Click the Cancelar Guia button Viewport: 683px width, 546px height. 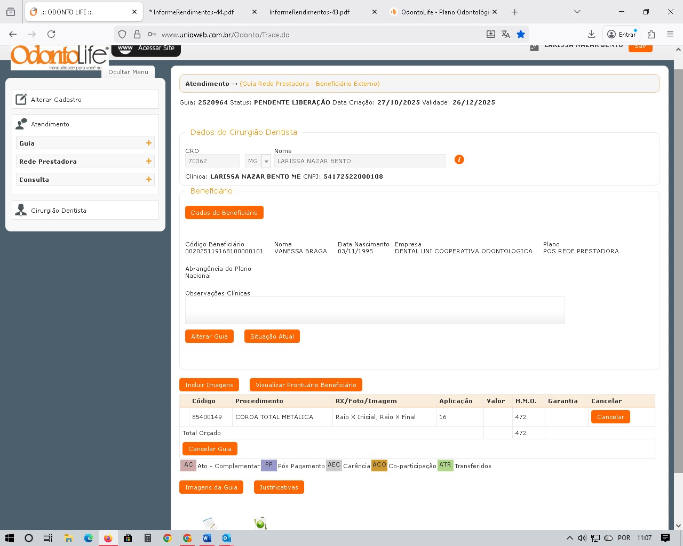coord(210,449)
